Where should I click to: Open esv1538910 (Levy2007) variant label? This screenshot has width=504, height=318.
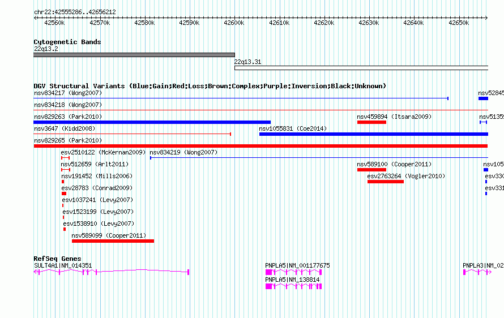[x=99, y=224]
